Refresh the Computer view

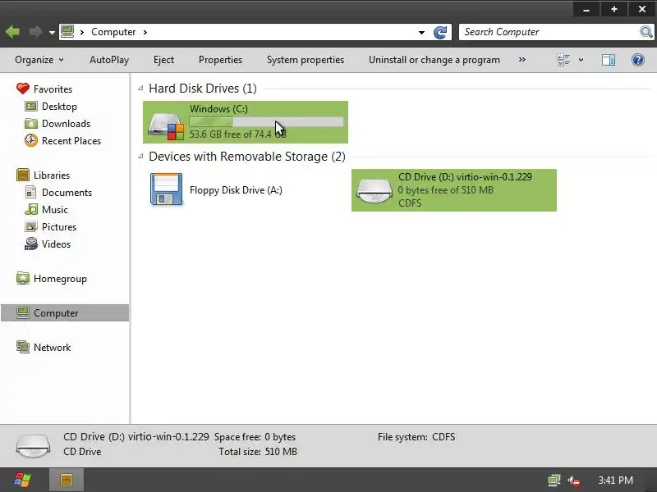click(x=440, y=32)
